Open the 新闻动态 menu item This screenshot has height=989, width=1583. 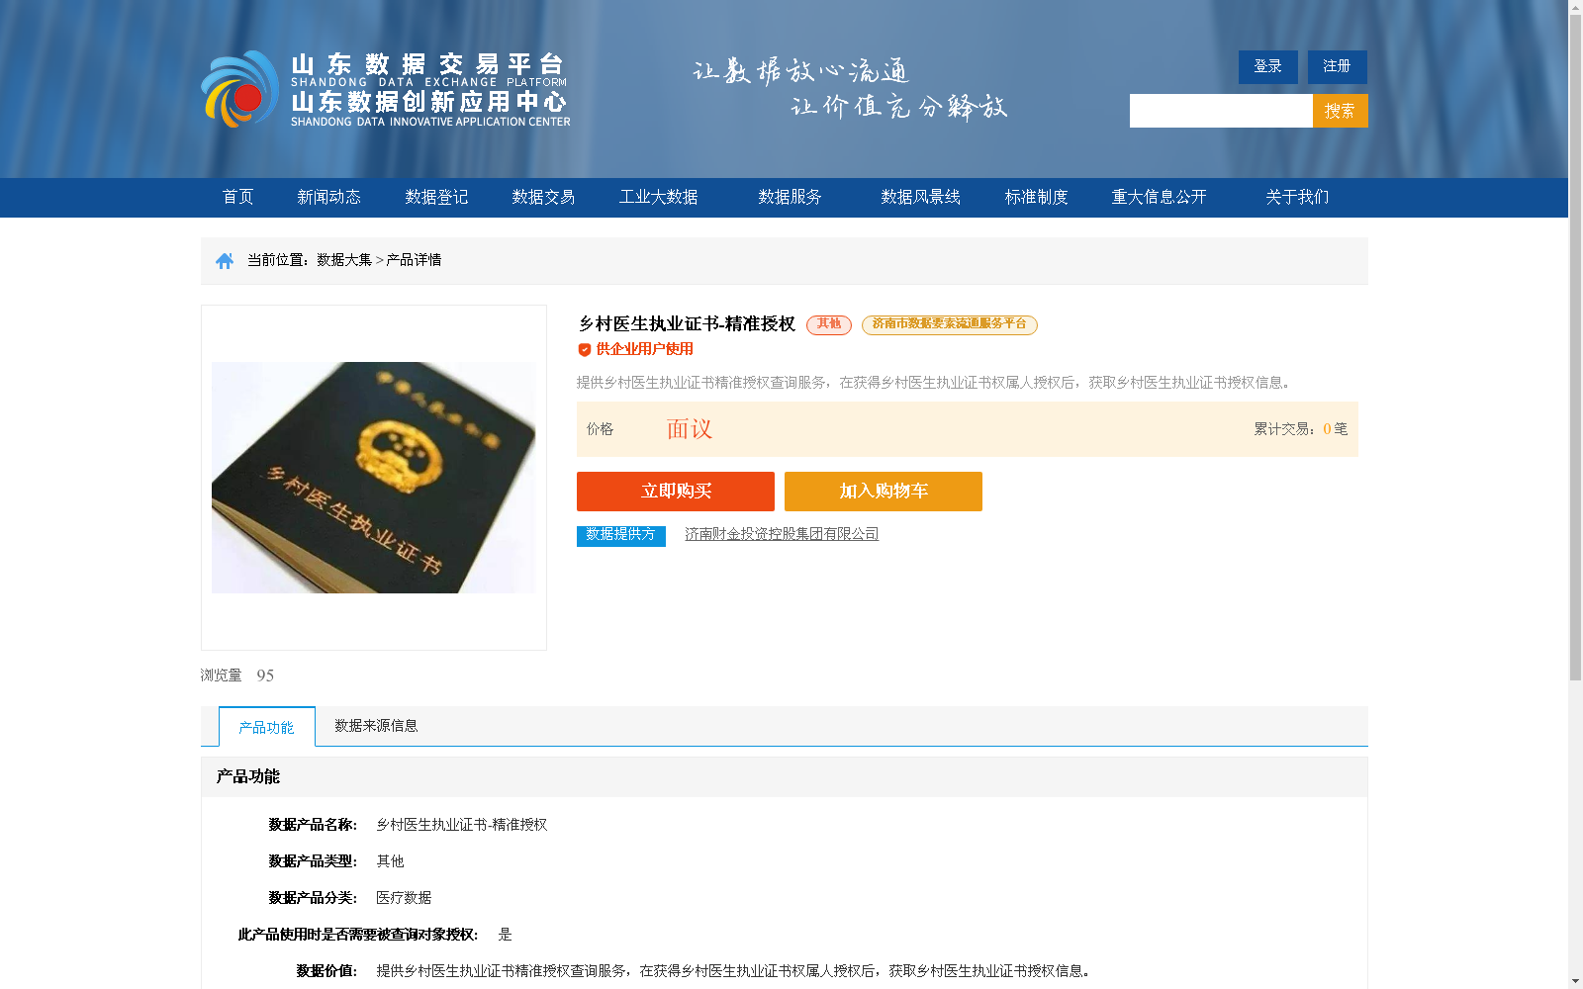coord(328,197)
